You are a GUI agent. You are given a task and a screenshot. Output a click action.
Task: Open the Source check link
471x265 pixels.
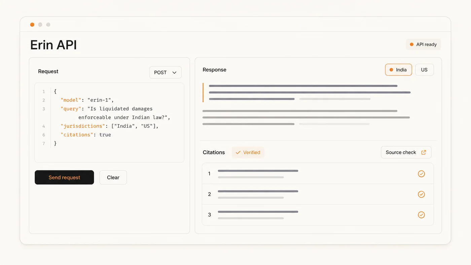click(x=406, y=152)
